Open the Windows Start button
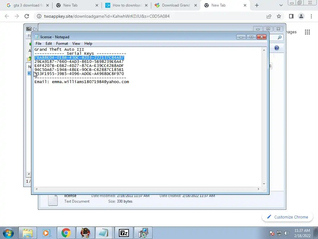This screenshot has height=239, width=318. [x=8, y=233]
